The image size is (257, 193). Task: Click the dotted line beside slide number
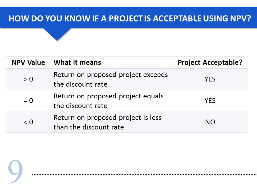(144, 174)
